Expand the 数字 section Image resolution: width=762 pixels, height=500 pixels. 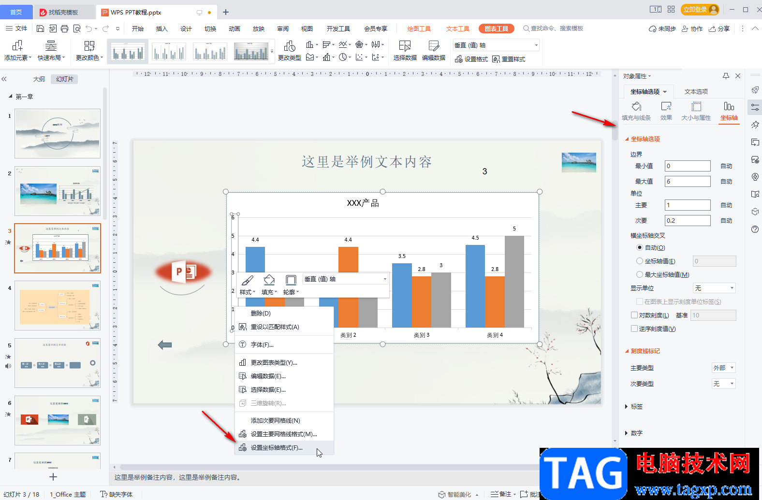coord(634,433)
